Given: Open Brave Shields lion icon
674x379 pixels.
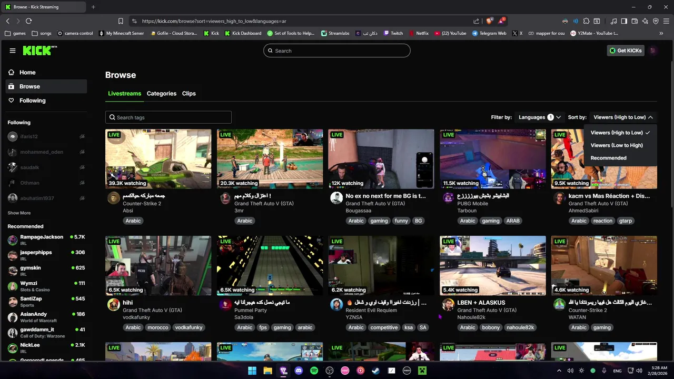Looking at the screenshot, I should pos(489,21).
